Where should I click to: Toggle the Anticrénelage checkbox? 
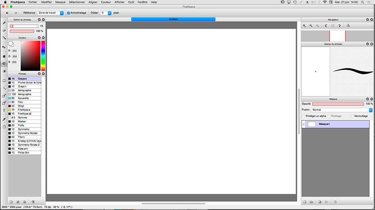tap(68, 13)
